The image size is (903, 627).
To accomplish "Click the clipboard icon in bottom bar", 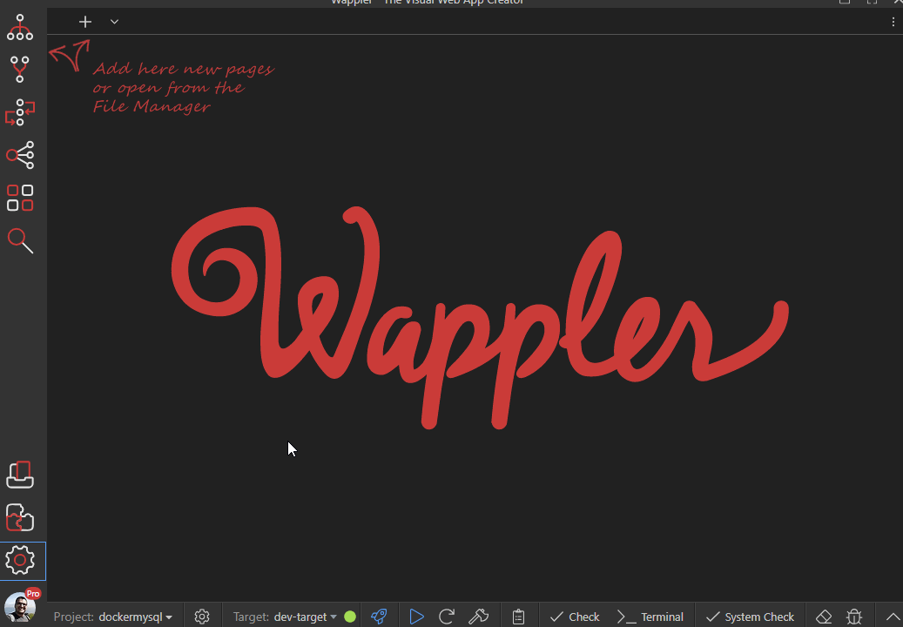I will point(518,617).
